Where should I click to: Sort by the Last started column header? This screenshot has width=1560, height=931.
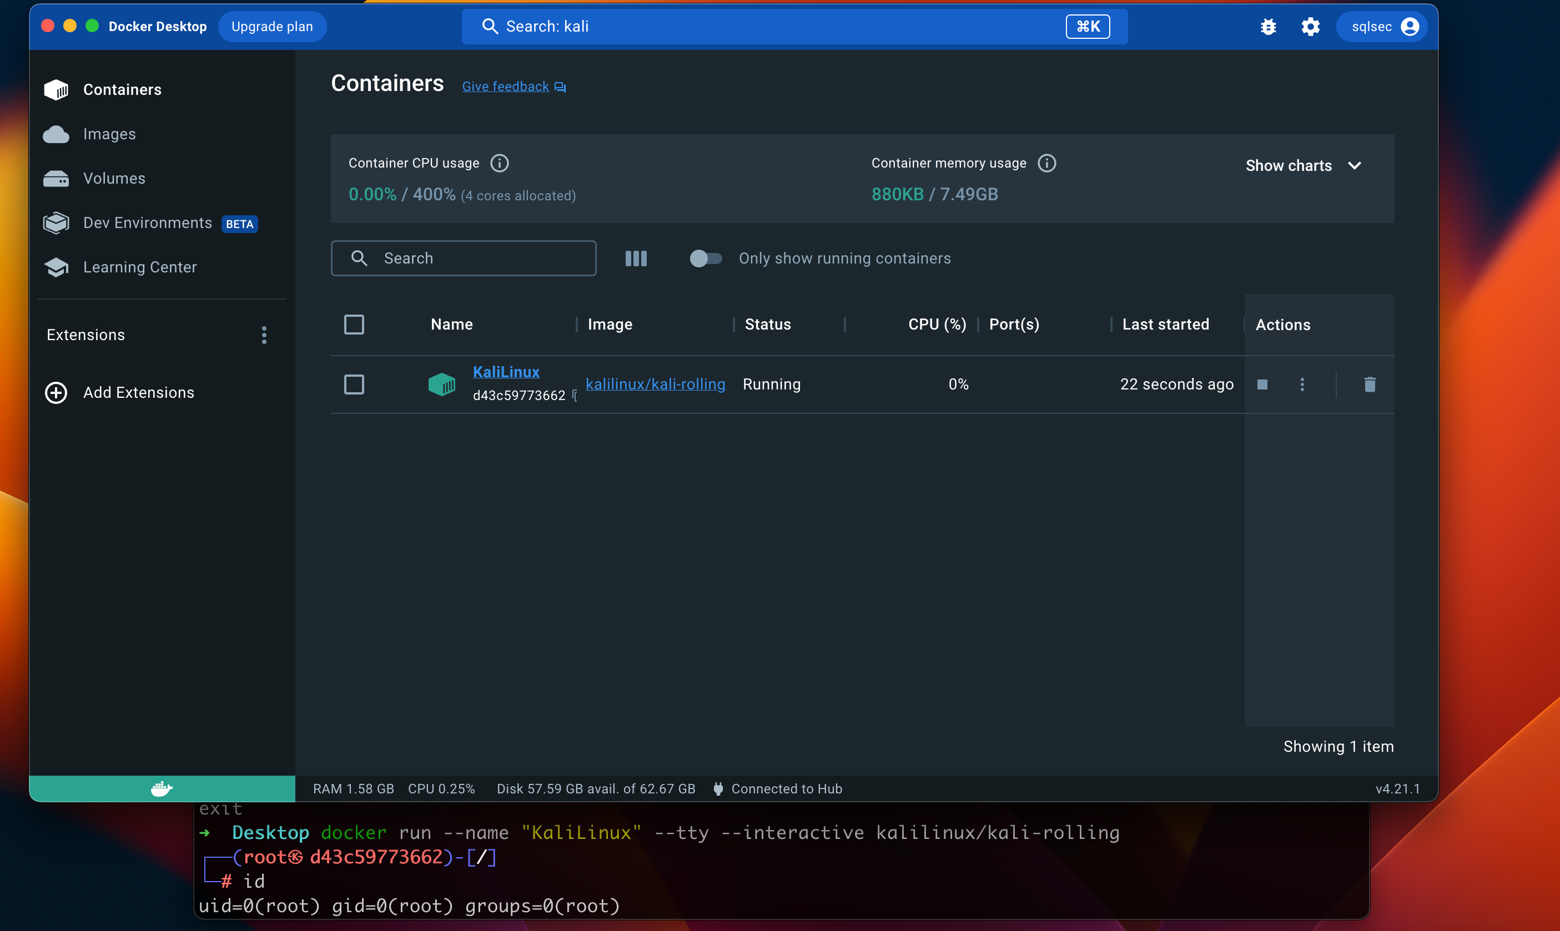pyautogui.click(x=1166, y=325)
